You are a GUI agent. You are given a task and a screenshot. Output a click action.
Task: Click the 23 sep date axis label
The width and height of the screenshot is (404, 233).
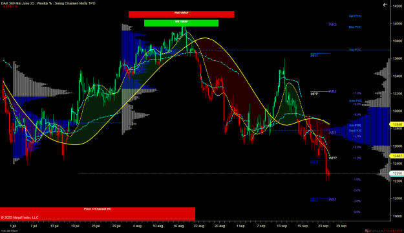pos(323,226)
